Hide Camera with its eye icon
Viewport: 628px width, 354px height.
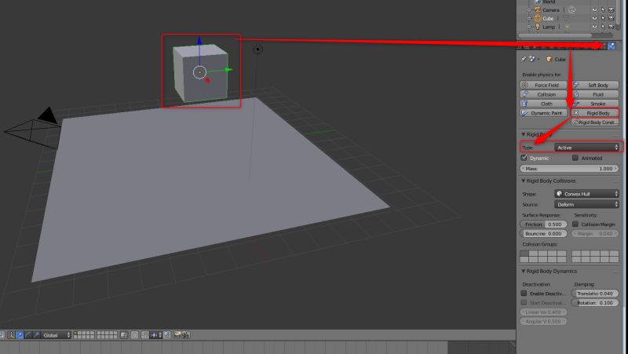pos(594,9)
